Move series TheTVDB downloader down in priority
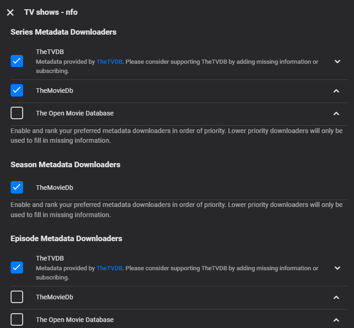354x328 pixels. [x=337, y=61]
